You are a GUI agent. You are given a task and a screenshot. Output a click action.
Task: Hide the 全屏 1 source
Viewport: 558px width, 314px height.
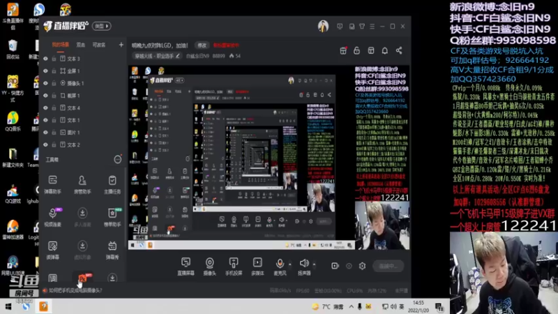coord(45,71)
